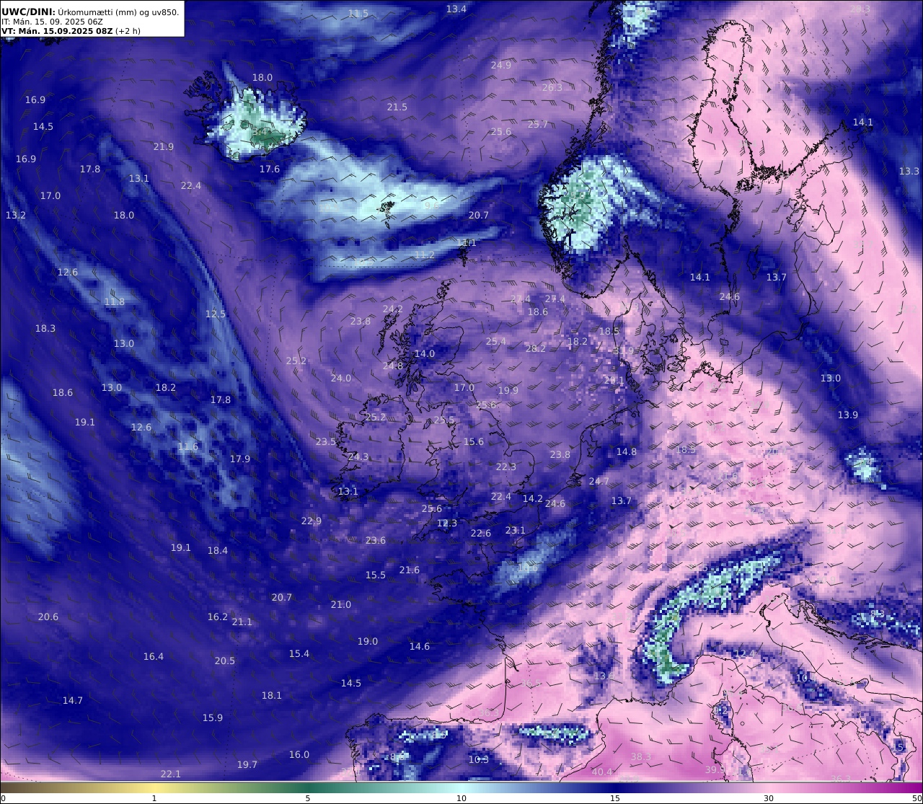Click the value 25.5 over the Irish Sea
The height and width of the screenshot is (804, 923).
[444, 420]
